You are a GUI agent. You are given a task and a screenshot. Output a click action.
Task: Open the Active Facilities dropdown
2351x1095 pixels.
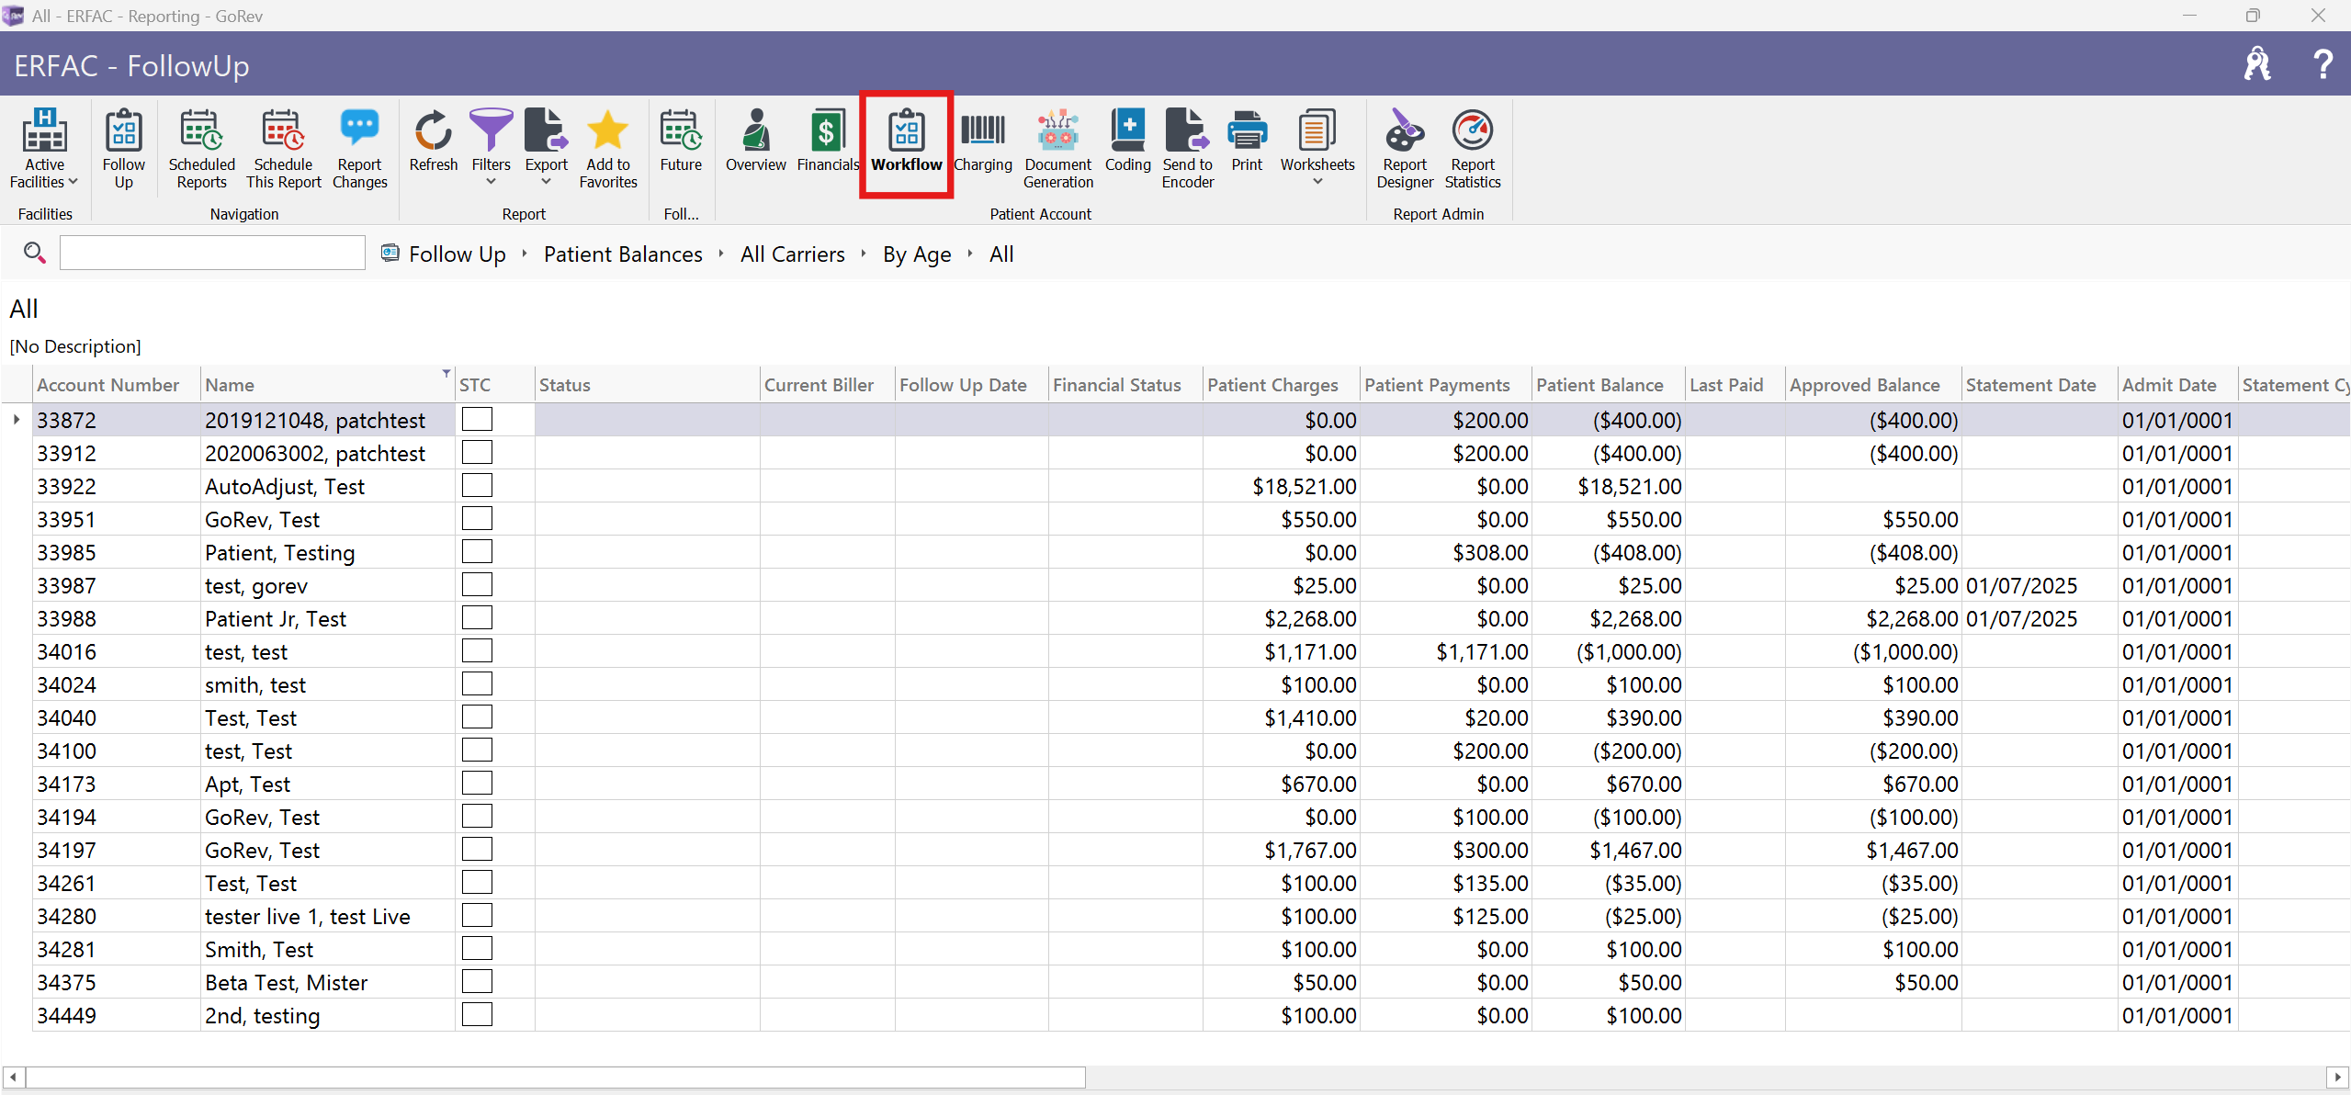(x=44, y=149)
